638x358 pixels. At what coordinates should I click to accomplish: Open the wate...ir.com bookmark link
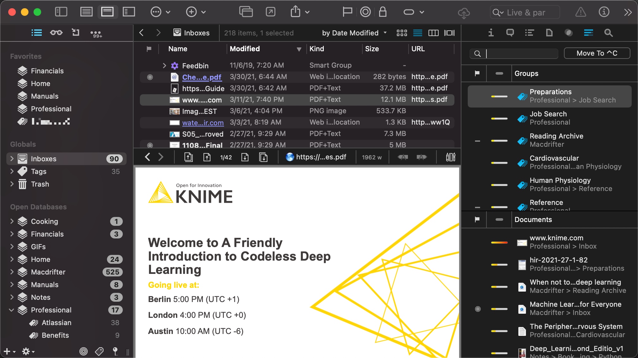point(203,122)
